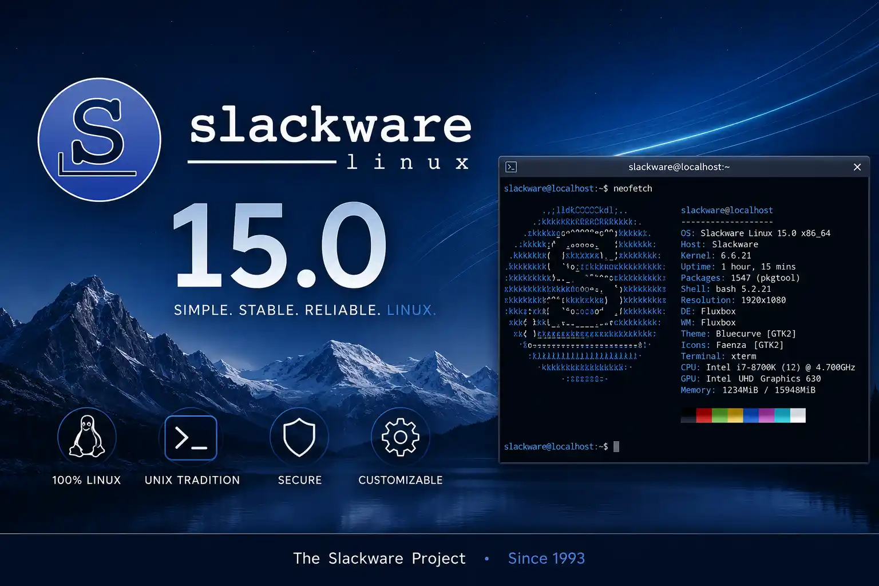The image size is (879, 586).
Task: Click the 'Terminal: xterm' line
Action: (x=718, y=356)
